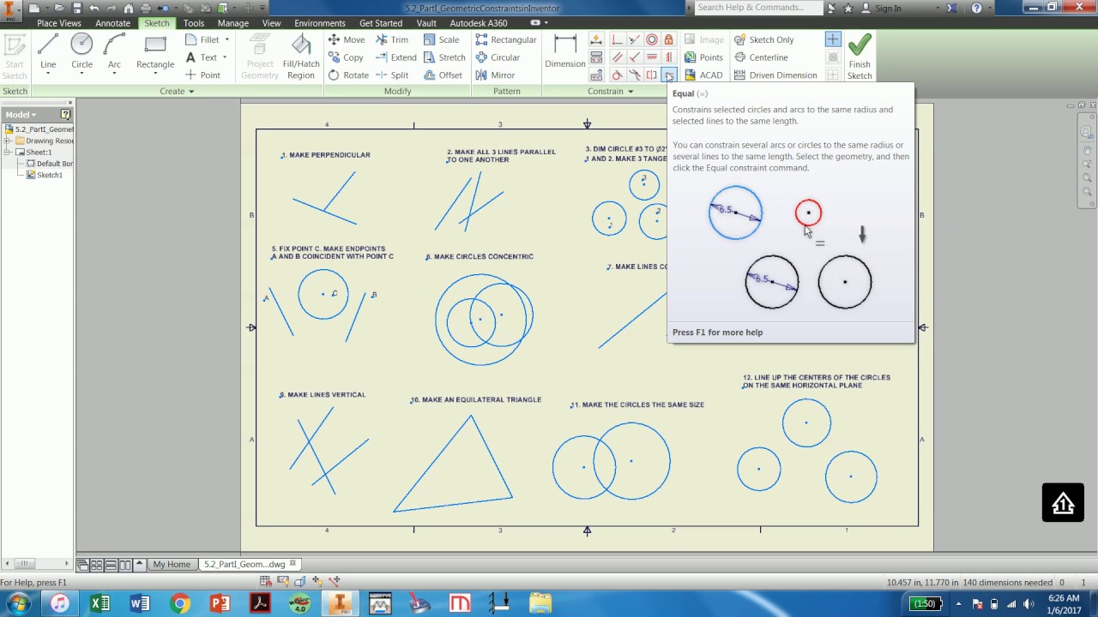Apply the Vertical constraint icon
1098x617 pixels.
point(668,57)
